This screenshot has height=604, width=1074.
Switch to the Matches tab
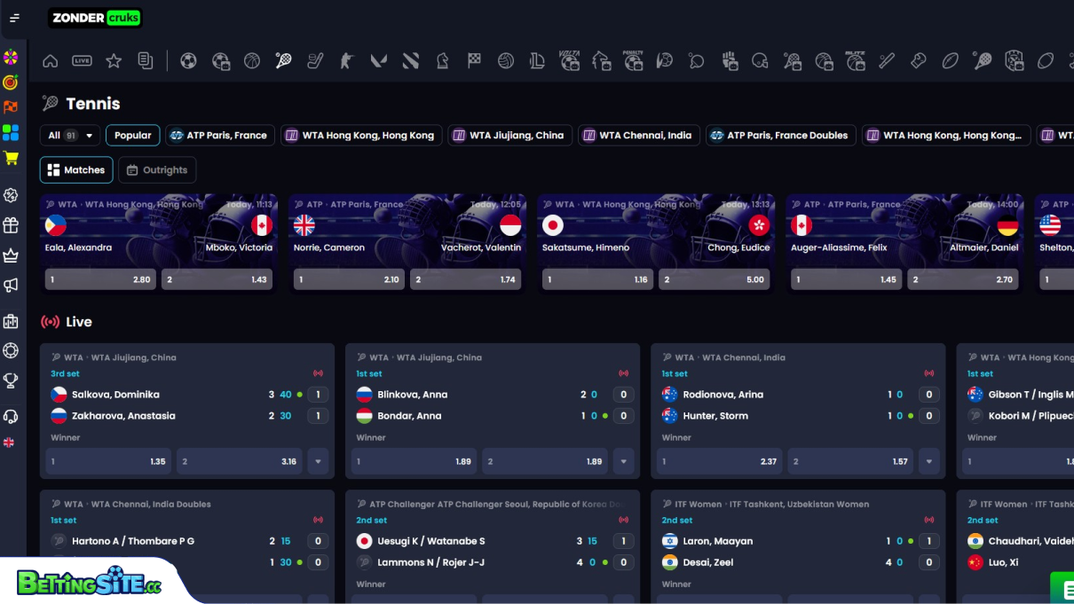[x=76, y=169]
